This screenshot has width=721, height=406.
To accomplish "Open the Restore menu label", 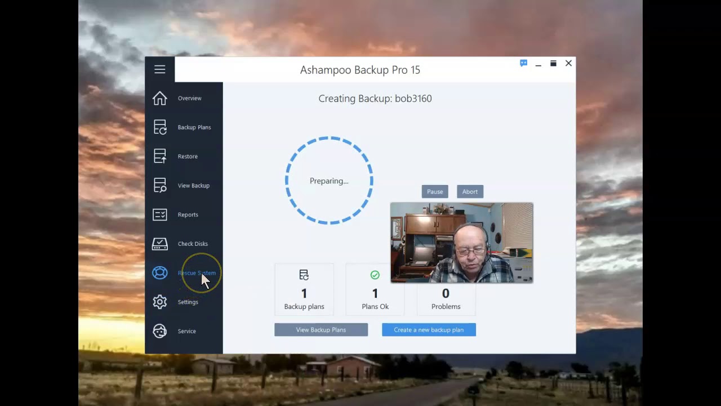I will coord(188,156).
